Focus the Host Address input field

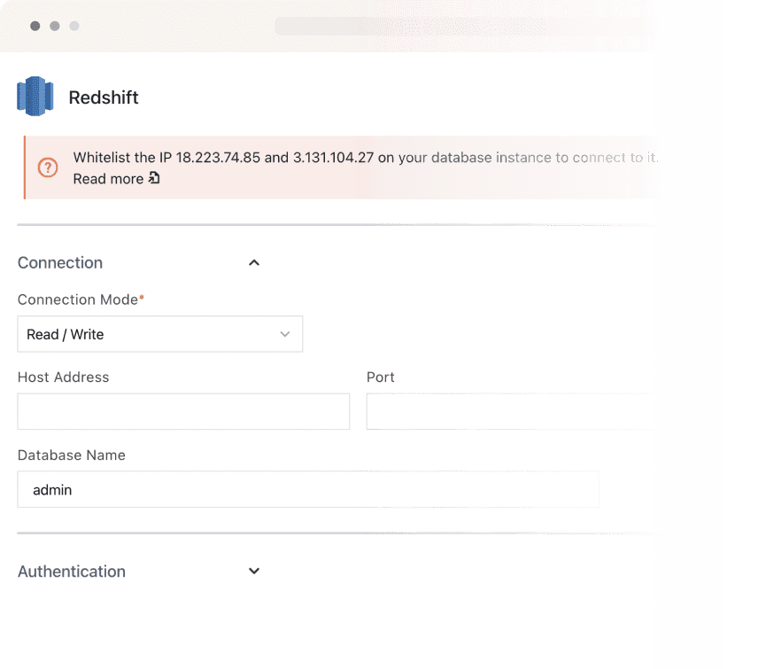click(x=183, y=412)
